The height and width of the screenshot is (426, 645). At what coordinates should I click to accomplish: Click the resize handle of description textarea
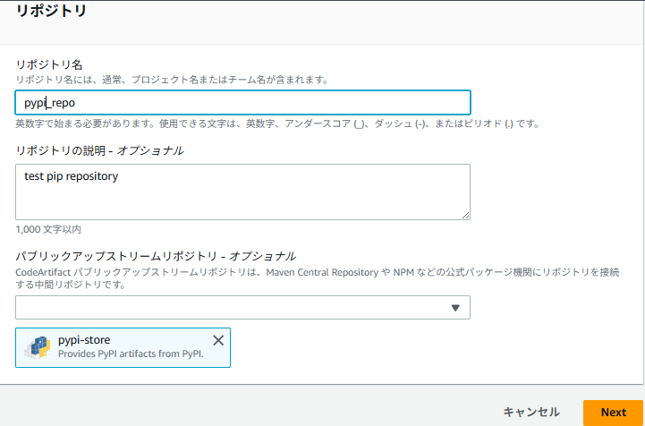[x=465, y=215]
